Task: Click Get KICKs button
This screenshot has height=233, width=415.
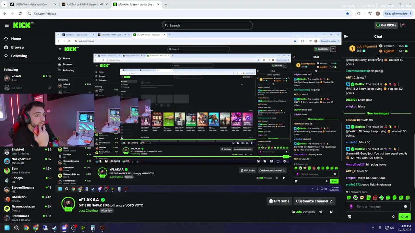Action: (x=386, y=25)
